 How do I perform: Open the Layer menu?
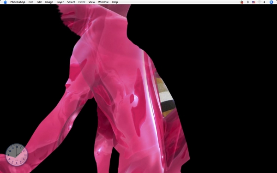coord(60,2)
